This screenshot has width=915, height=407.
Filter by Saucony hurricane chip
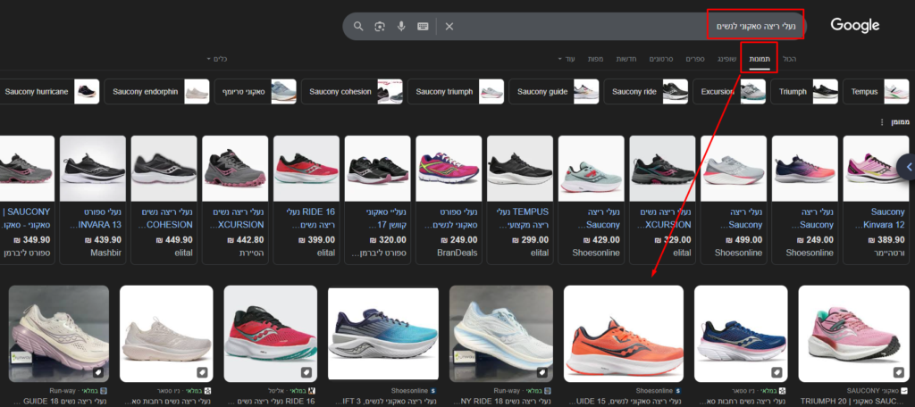point(49,92)
